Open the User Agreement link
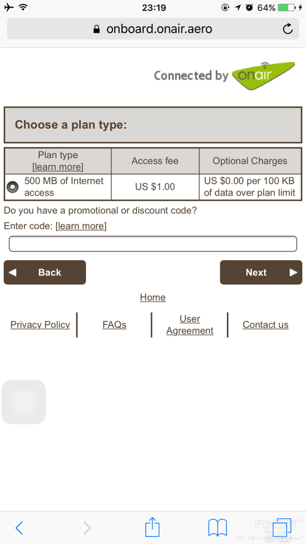The image size is (306, 544). (x=190, y=325)
